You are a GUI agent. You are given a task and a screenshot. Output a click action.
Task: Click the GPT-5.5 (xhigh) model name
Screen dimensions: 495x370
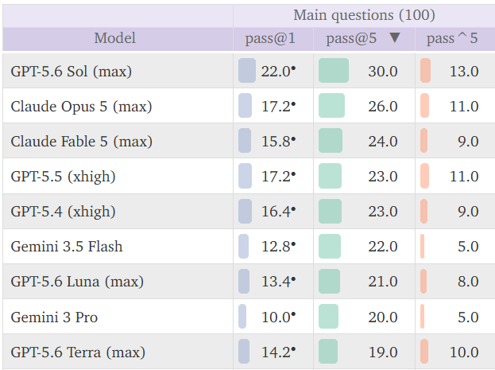[63, 177]
